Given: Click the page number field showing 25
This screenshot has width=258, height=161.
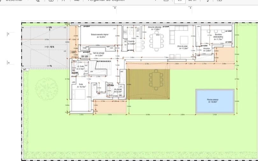Looking at the screenshot, I should [179, 1].
